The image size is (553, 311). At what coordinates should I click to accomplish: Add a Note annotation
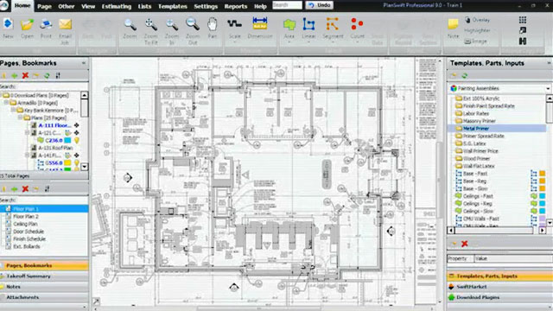point(453,29)
